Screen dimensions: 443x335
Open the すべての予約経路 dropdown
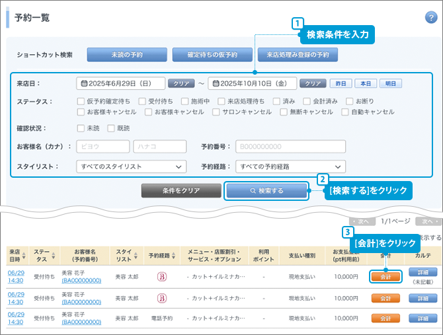(291, 167)
